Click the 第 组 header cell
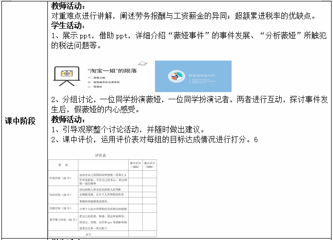The width and height of the screenshot is (333, 240). point(63,165)
